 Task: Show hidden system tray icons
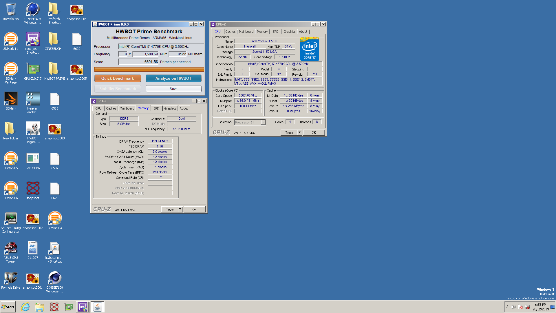[507, 307]
